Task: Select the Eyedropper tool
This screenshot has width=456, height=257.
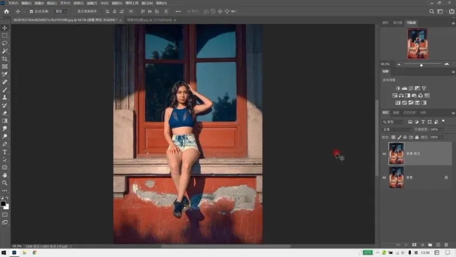Action: coord(5,74)
